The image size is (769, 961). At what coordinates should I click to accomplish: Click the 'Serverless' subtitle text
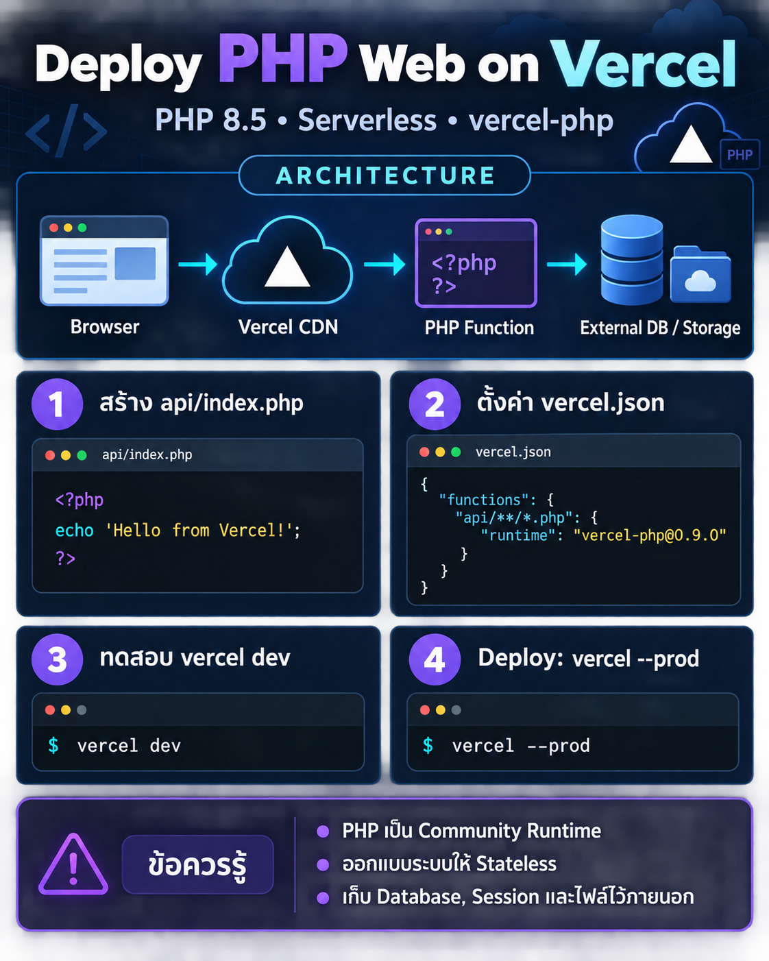point(367,120)
